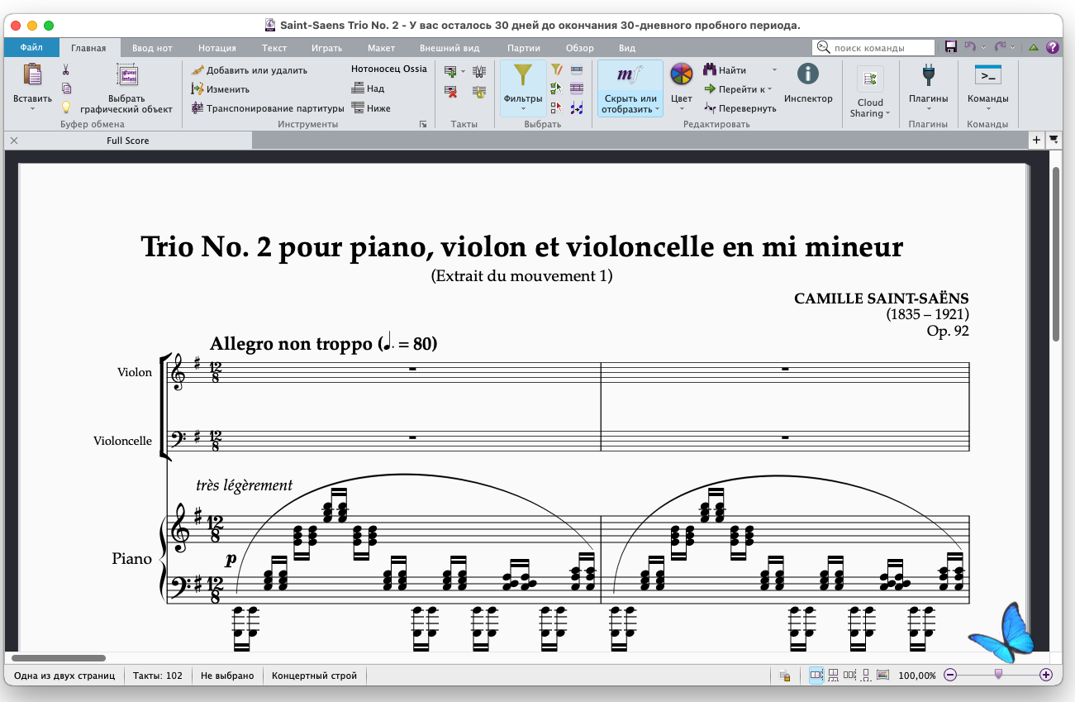Image resolution: width=1075 pixels, height=702 pixels.
Task: Toggle Panorama view in status bar
Action: [882, 676]
